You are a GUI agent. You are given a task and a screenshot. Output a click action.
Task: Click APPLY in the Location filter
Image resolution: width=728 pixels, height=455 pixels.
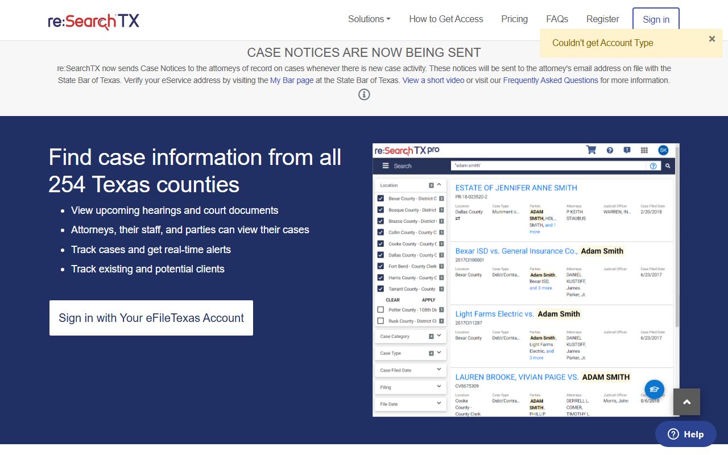pyautogui.click(x=428, y=300)
